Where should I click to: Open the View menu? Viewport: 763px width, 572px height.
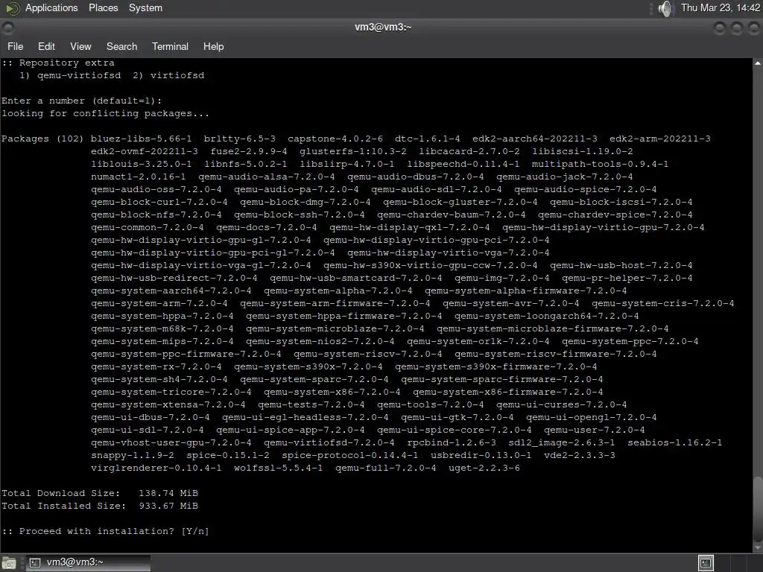80,47
